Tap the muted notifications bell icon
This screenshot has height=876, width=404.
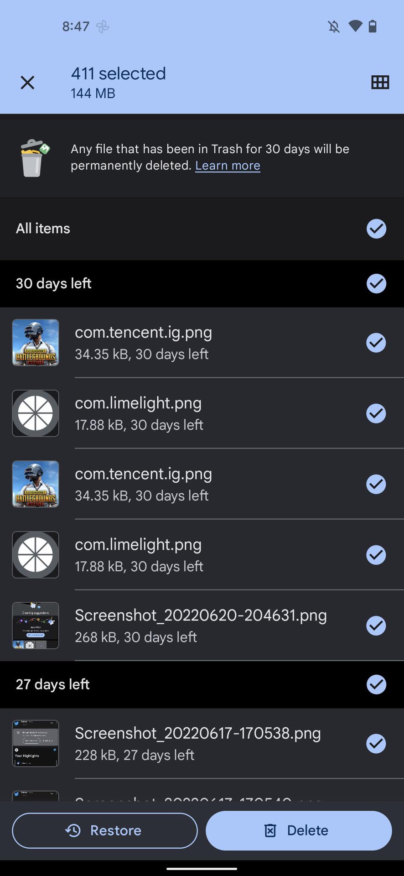click(x=334, y=26)
